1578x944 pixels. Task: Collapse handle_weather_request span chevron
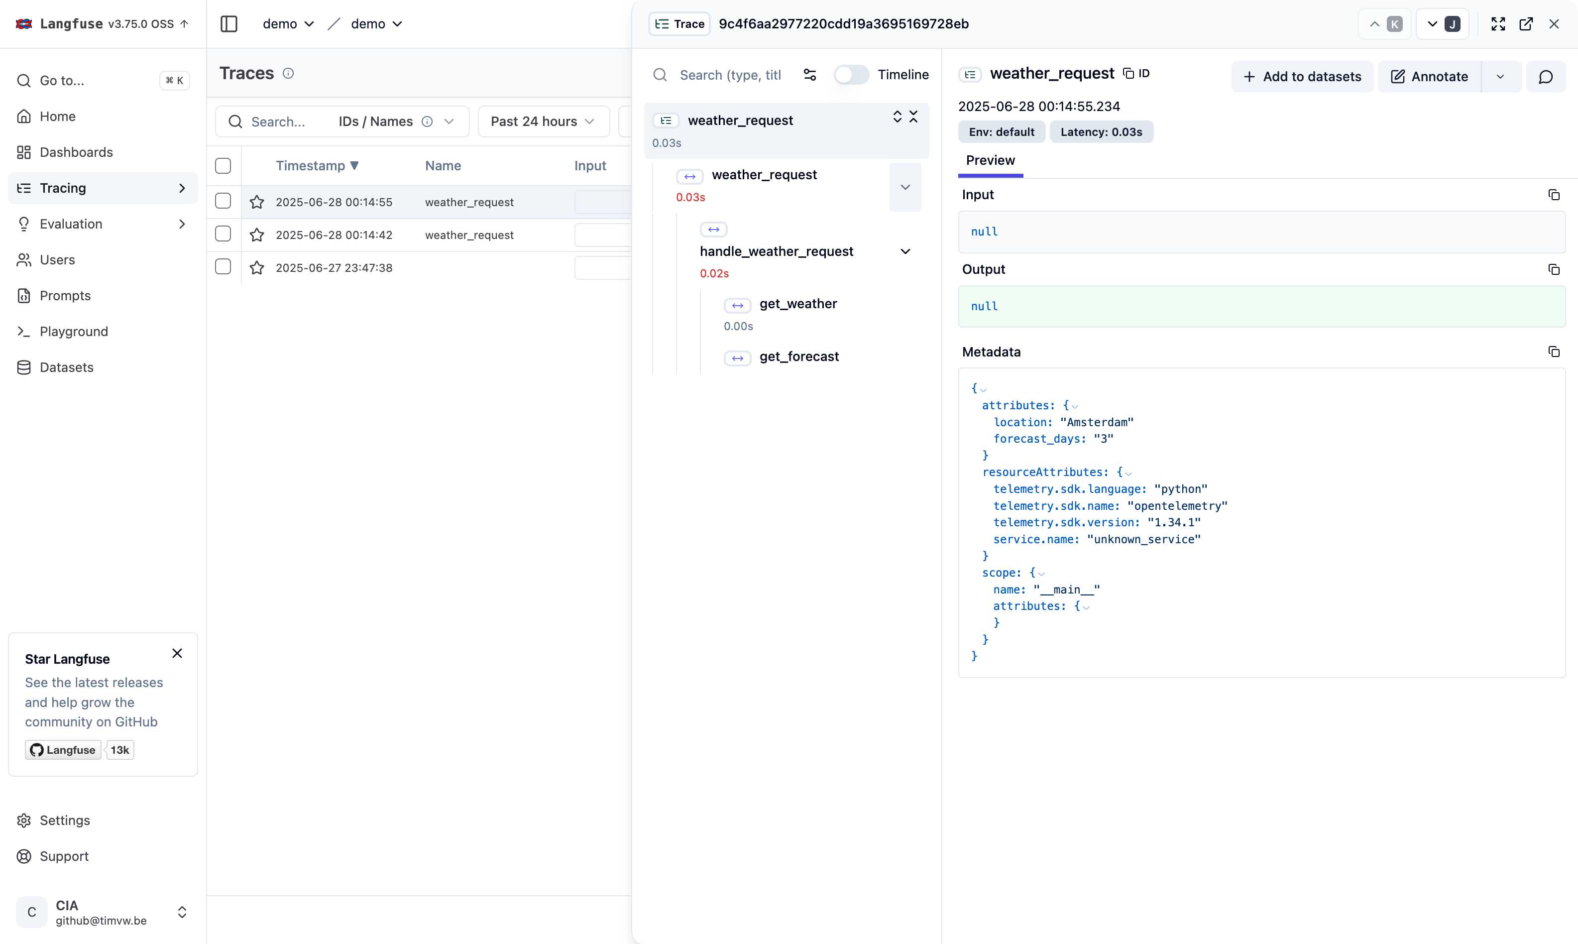click(905, 251)
